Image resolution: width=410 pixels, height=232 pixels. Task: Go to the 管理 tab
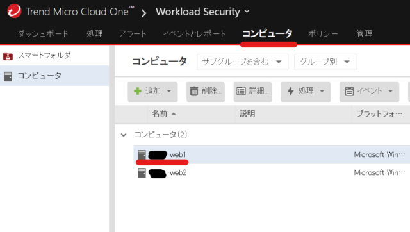[x=365, y=34]
